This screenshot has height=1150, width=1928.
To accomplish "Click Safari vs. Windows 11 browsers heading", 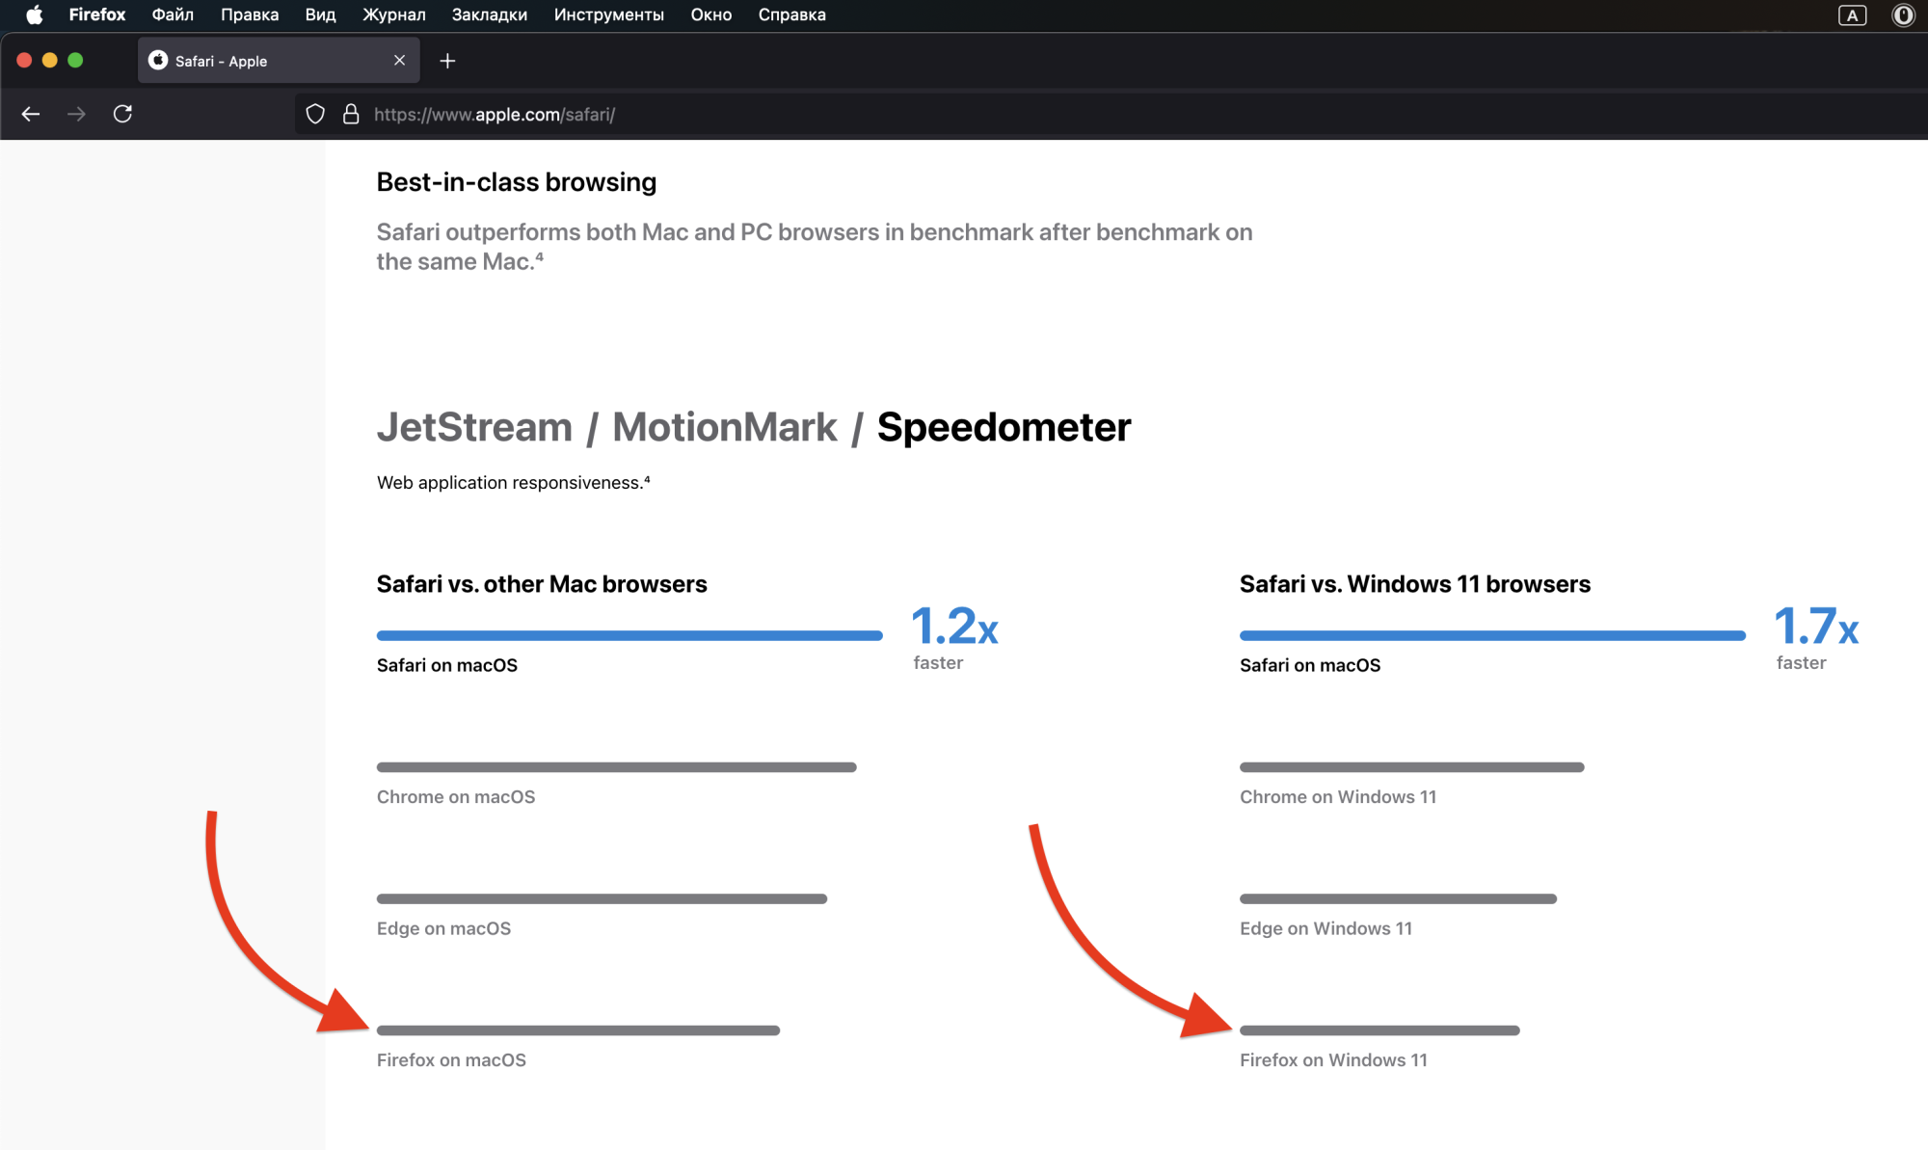I will coord(1415,584).
